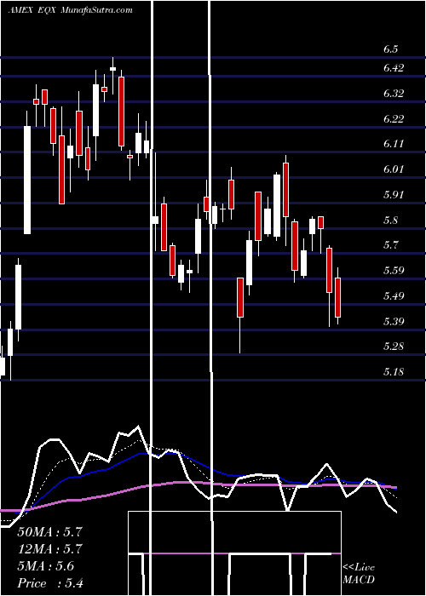Click the 'Price : 5.4' legend entry
The image size is (426, 596).
50,583
